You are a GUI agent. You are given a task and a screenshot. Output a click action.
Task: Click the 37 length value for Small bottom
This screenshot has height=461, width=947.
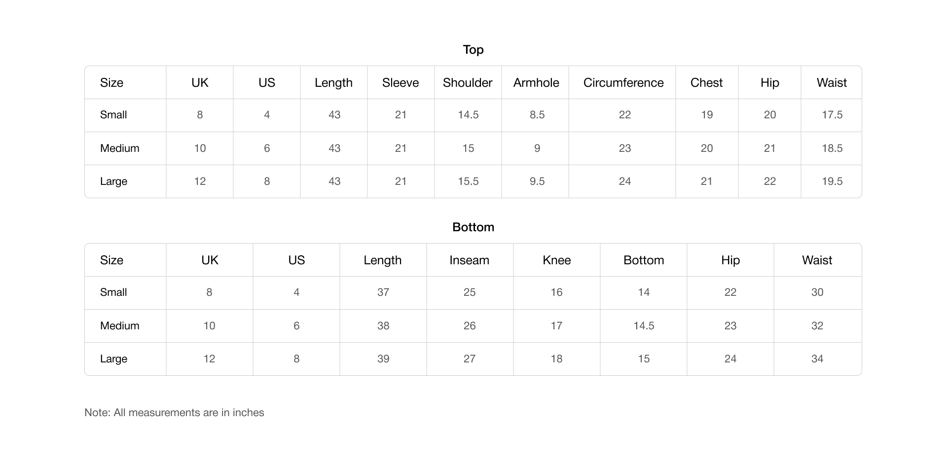(383, 292)
